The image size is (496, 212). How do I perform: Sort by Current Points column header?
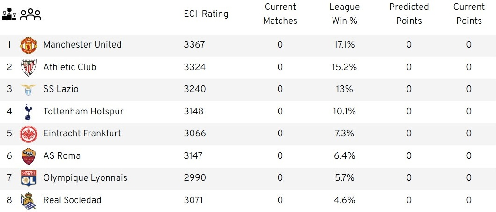tap(469, 14)
